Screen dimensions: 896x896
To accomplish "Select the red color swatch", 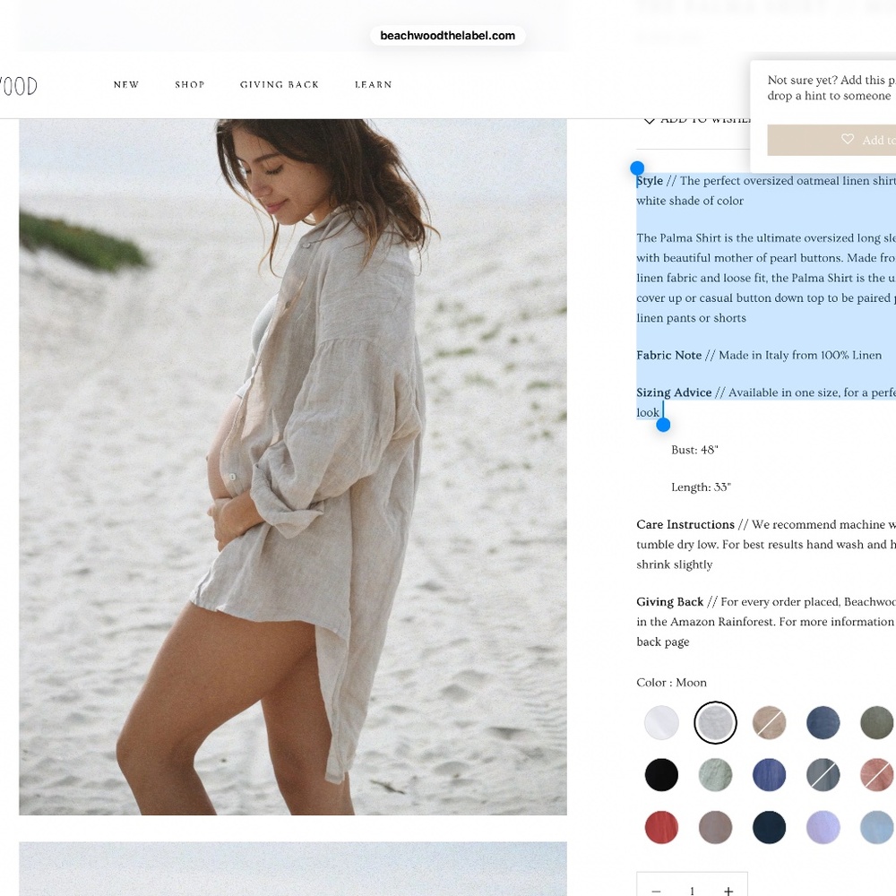I will 661,827.
